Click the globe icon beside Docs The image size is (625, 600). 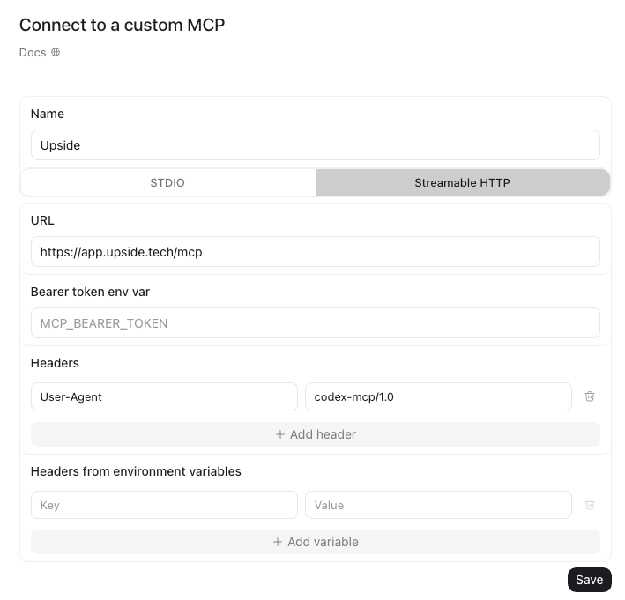coord(56,52)
